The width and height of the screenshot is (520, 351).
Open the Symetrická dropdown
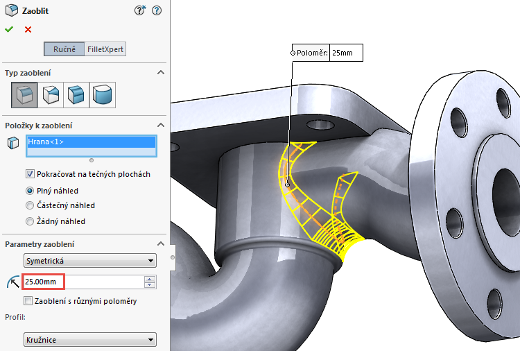click(x=90, y=261)
